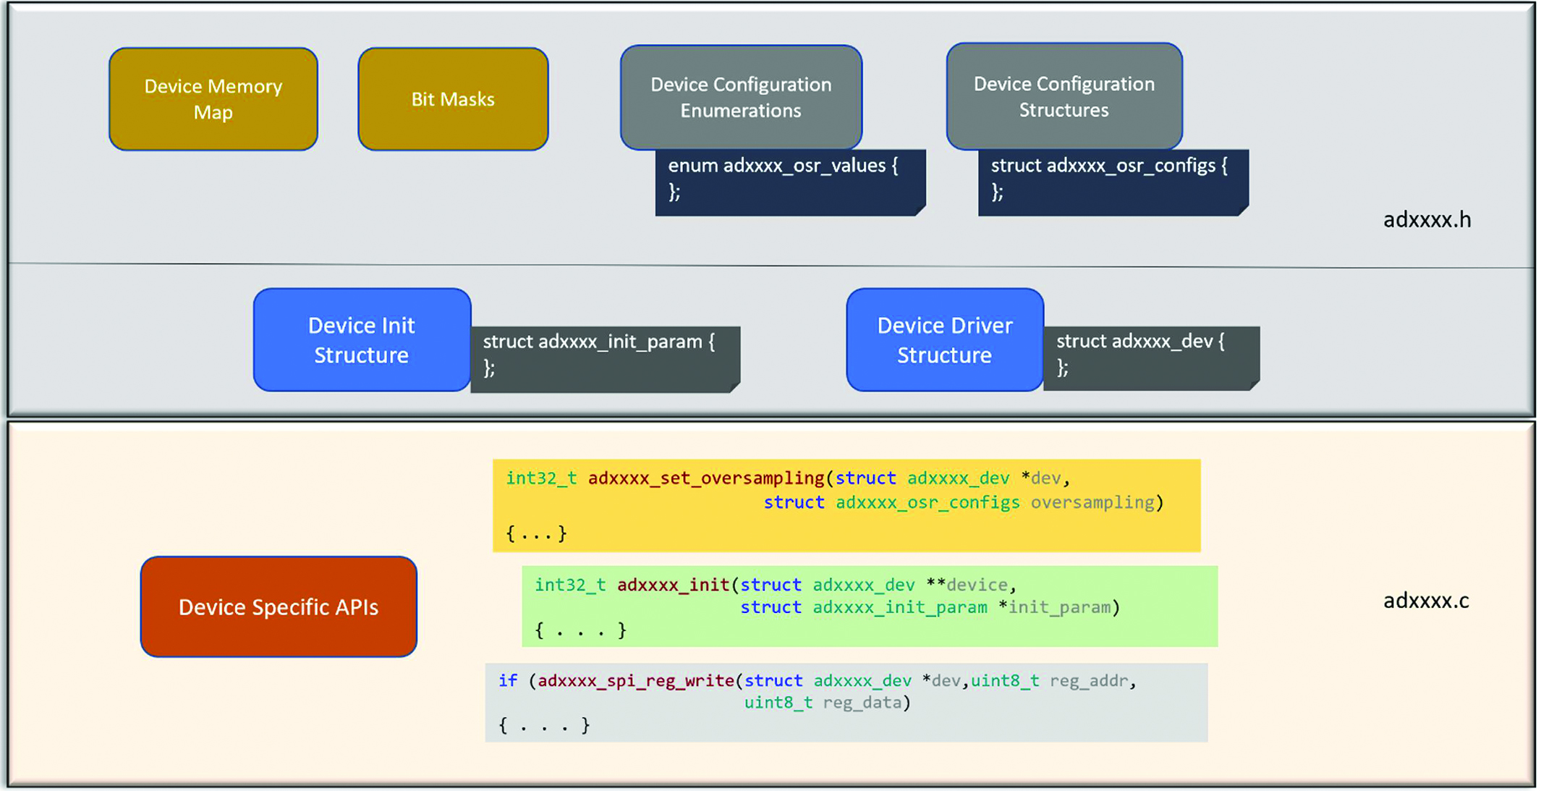Viewport: 1541px width, 791px height.
Task: Click the uint8_t reg_data parameter text
Action: pyautogui.click(x=828, y=702)
